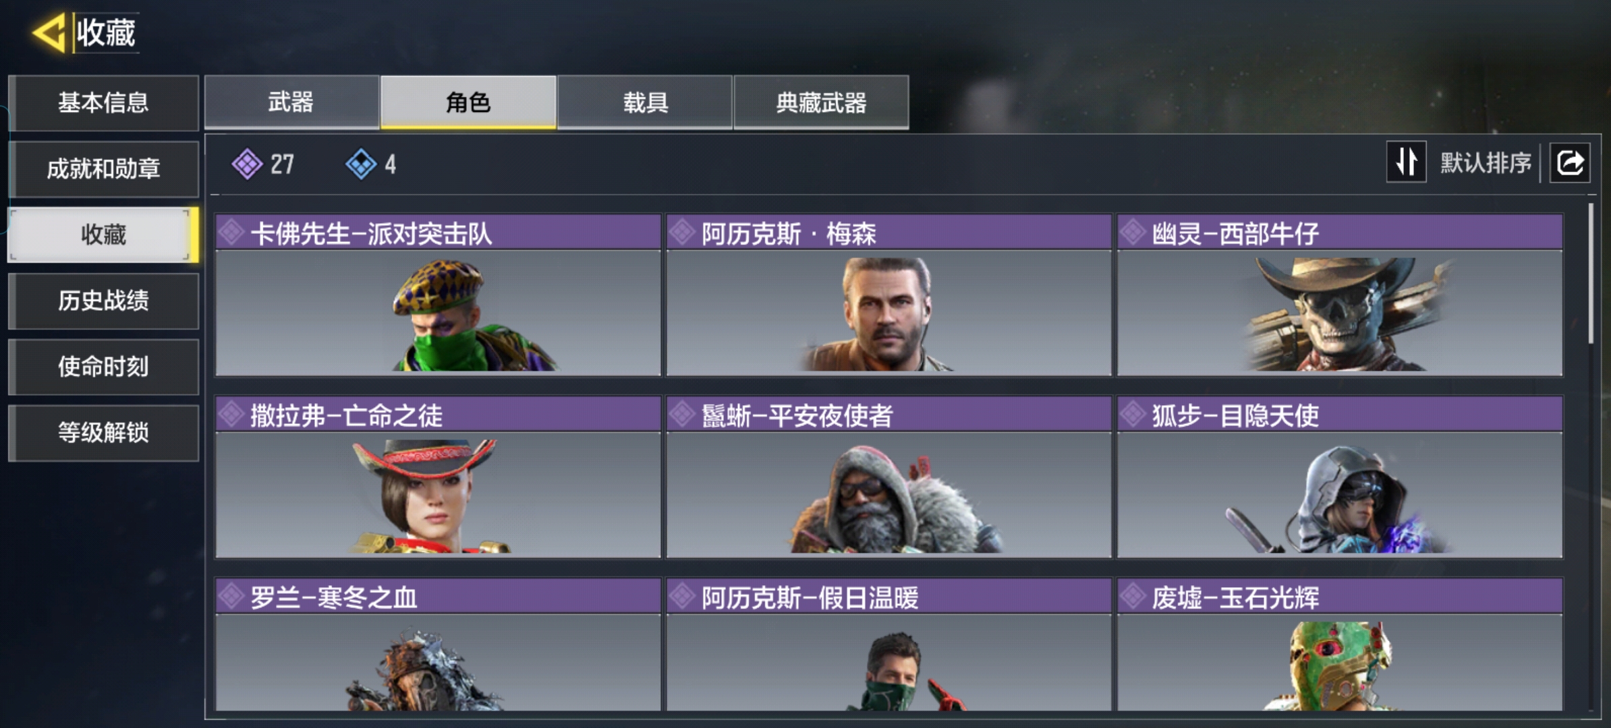Screen dimensions: 1611x728
Task: Open 成就和勋章 section
Action: tap(103, 169)
